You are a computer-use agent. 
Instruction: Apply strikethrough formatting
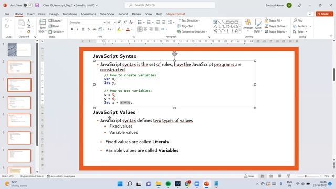tap(94, 29)
